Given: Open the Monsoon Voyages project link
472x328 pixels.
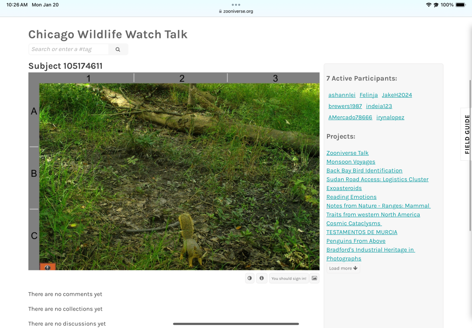Looking at the screenshot, I should pyautogui.click(x=351, y=162).
